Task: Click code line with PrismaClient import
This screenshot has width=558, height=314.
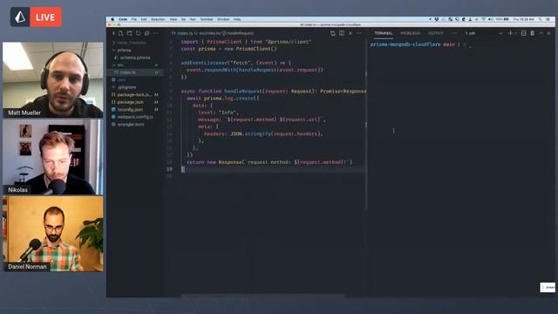Action: [246, 42]
